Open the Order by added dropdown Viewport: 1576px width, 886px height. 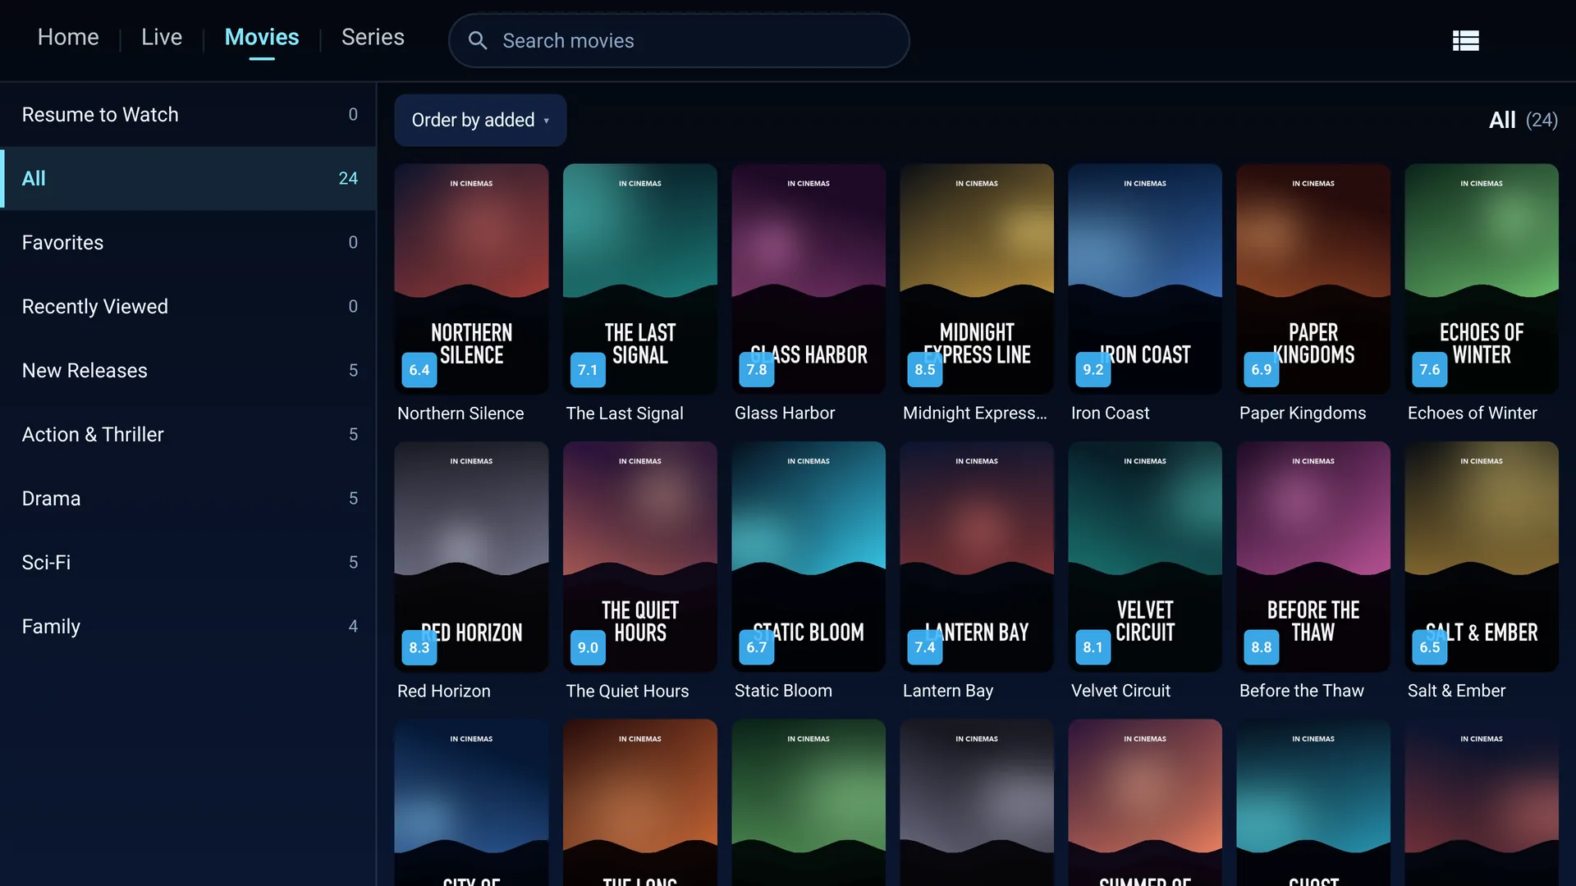click(480, 120)
